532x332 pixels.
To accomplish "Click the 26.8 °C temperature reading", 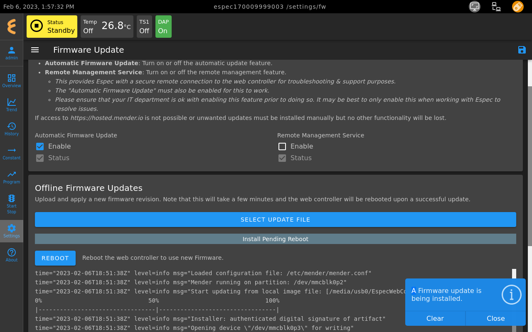I will coord(116,26).
